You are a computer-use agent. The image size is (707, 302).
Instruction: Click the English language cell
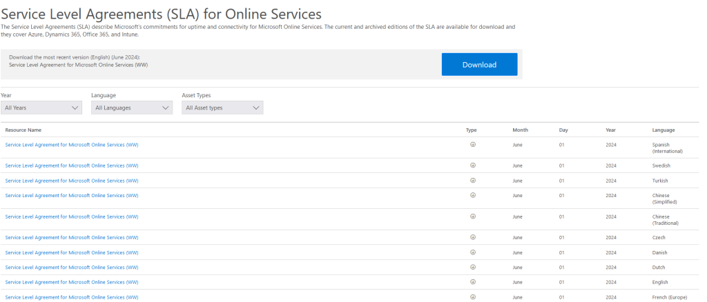tap(660, 282)
